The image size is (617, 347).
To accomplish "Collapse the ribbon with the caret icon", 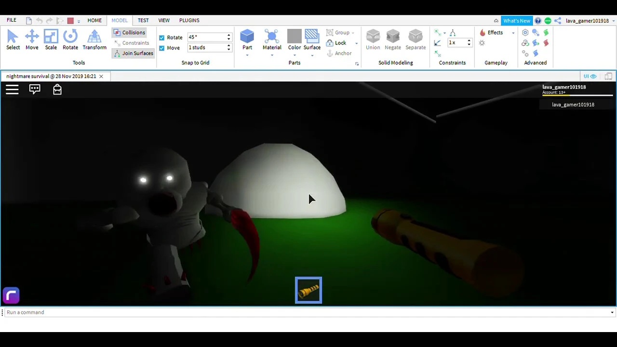I will pyautogui.click(x=496, y=21).
